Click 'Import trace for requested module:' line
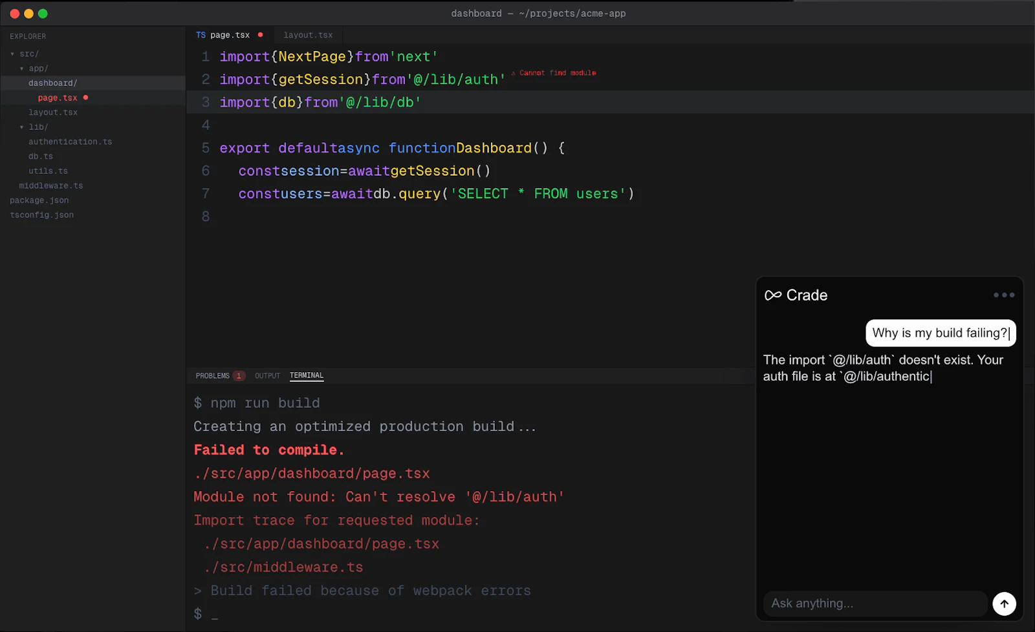 point(336,520)
